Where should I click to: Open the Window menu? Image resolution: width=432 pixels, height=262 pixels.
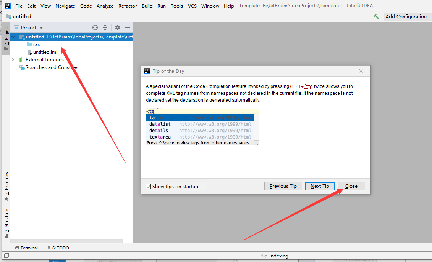(210, 6)
